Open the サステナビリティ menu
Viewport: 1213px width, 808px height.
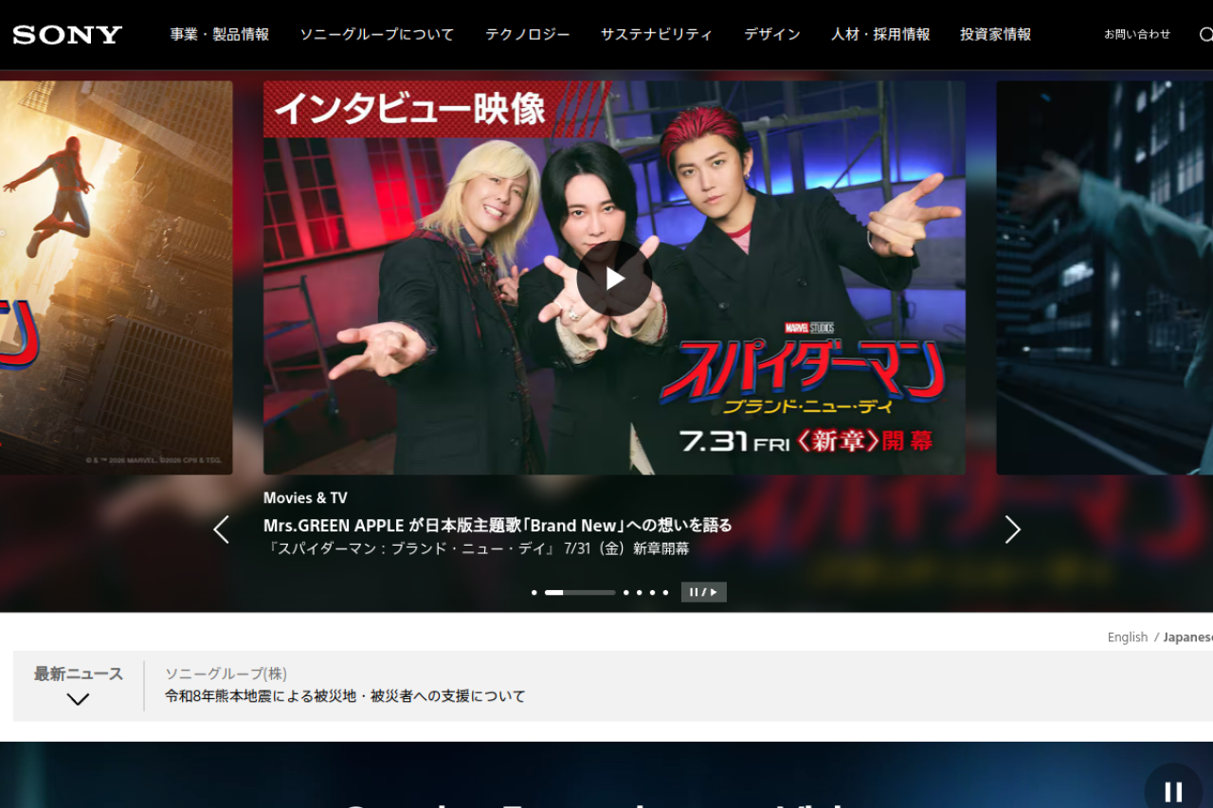[657, 34]
